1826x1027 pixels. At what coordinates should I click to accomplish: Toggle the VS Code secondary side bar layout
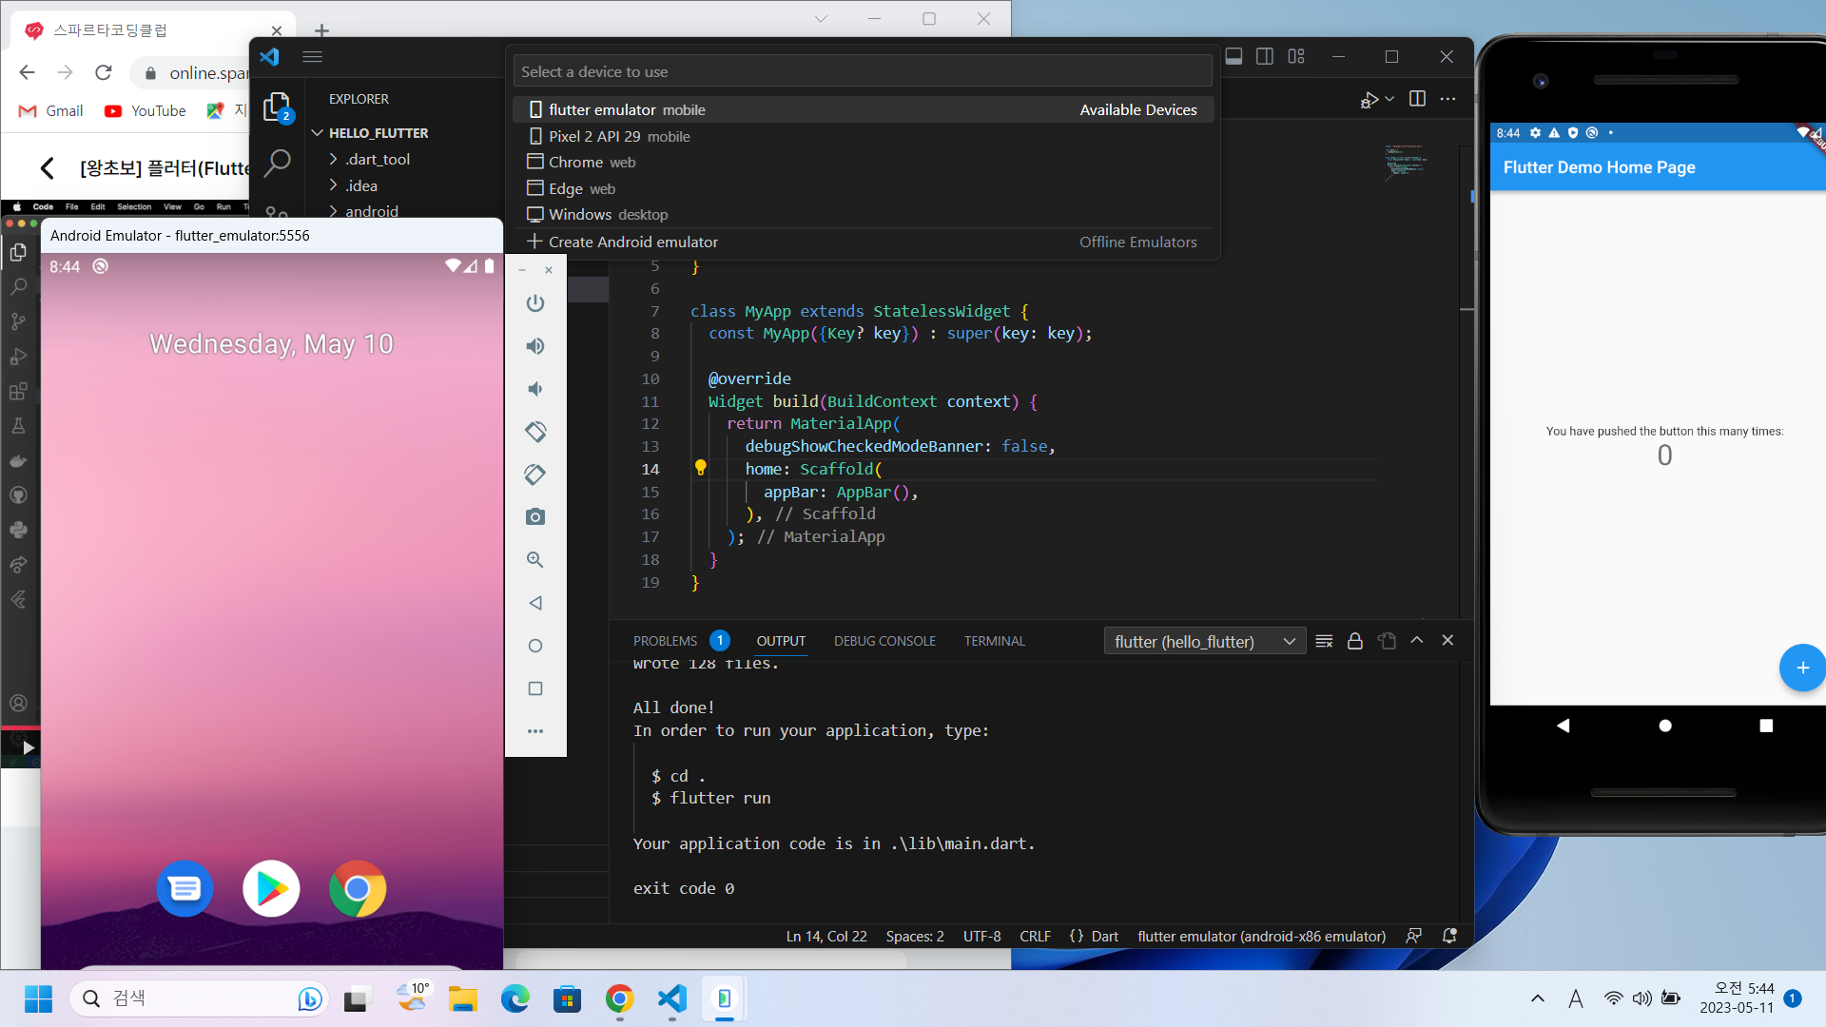[x=1265, y=57]
